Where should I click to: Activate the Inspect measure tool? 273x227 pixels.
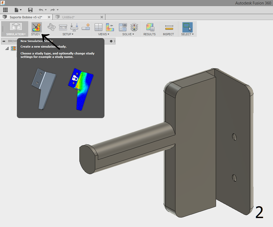click(169, 27)
